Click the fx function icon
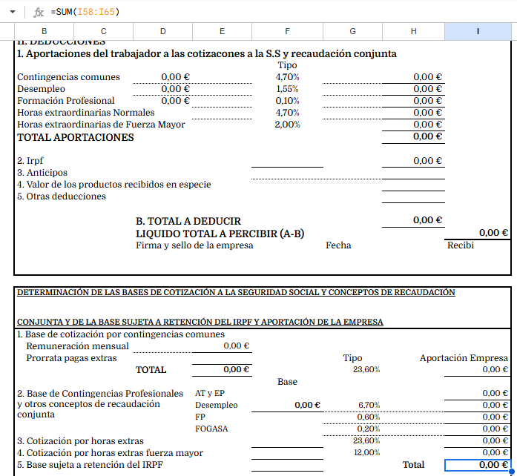 pos(39,12)
